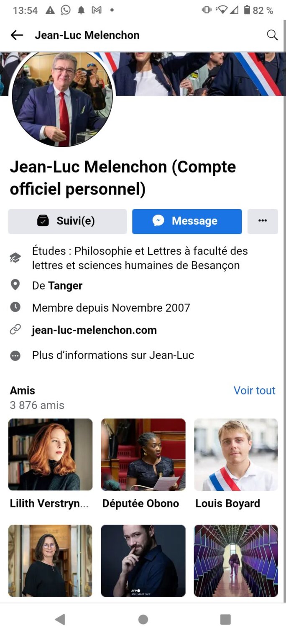Tap the Android back navigation triangle
286x636 pixels.
(60, 619)
